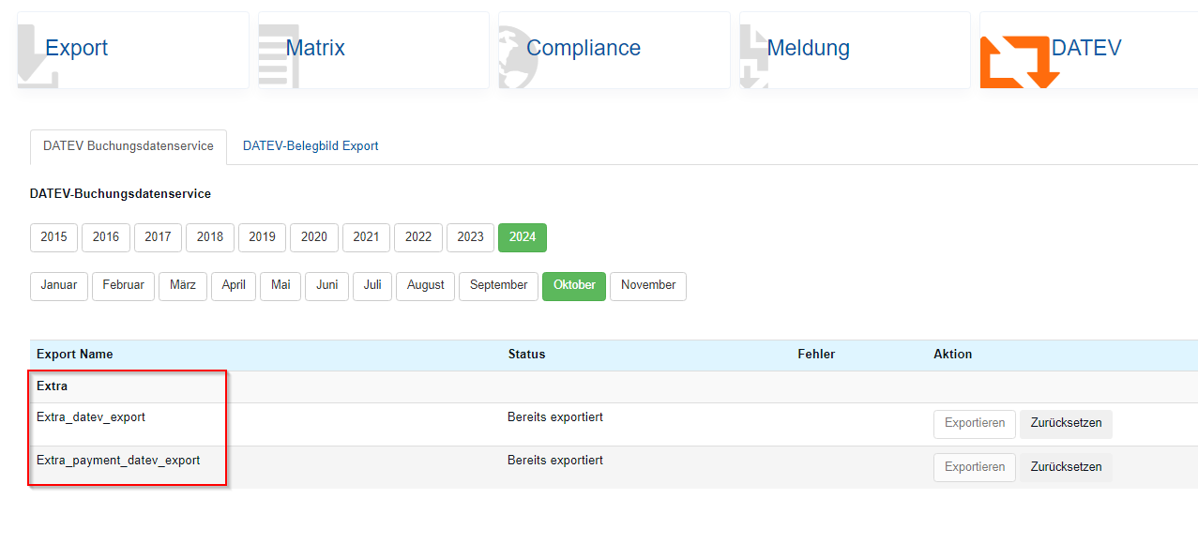Click the Status column header
Image resolution: width=1198 pixels, height=560 pixels.
click(x=526, y=355)
